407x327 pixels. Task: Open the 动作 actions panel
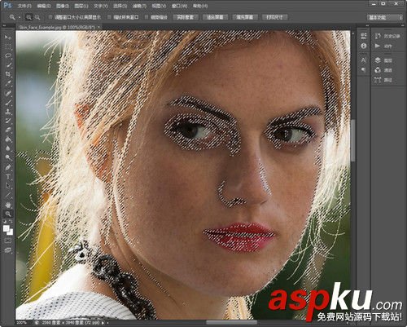coord(383,46)
